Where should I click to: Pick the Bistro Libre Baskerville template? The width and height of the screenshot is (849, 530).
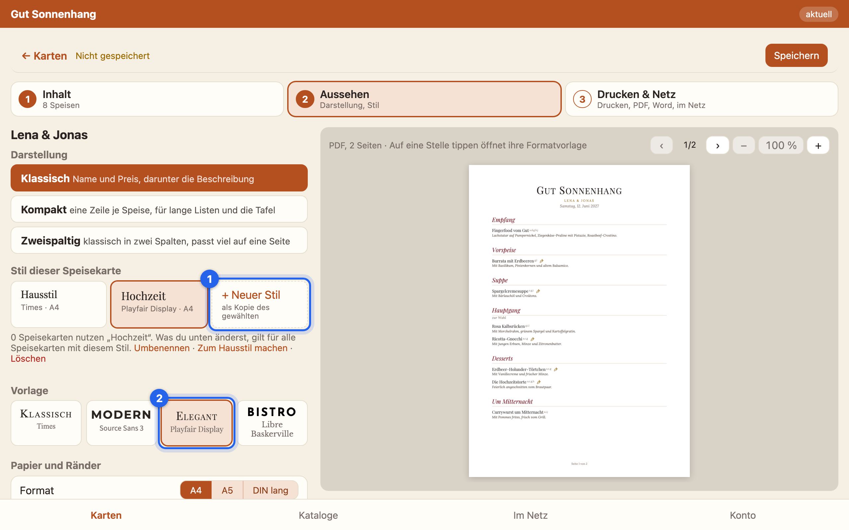point(272,423)
